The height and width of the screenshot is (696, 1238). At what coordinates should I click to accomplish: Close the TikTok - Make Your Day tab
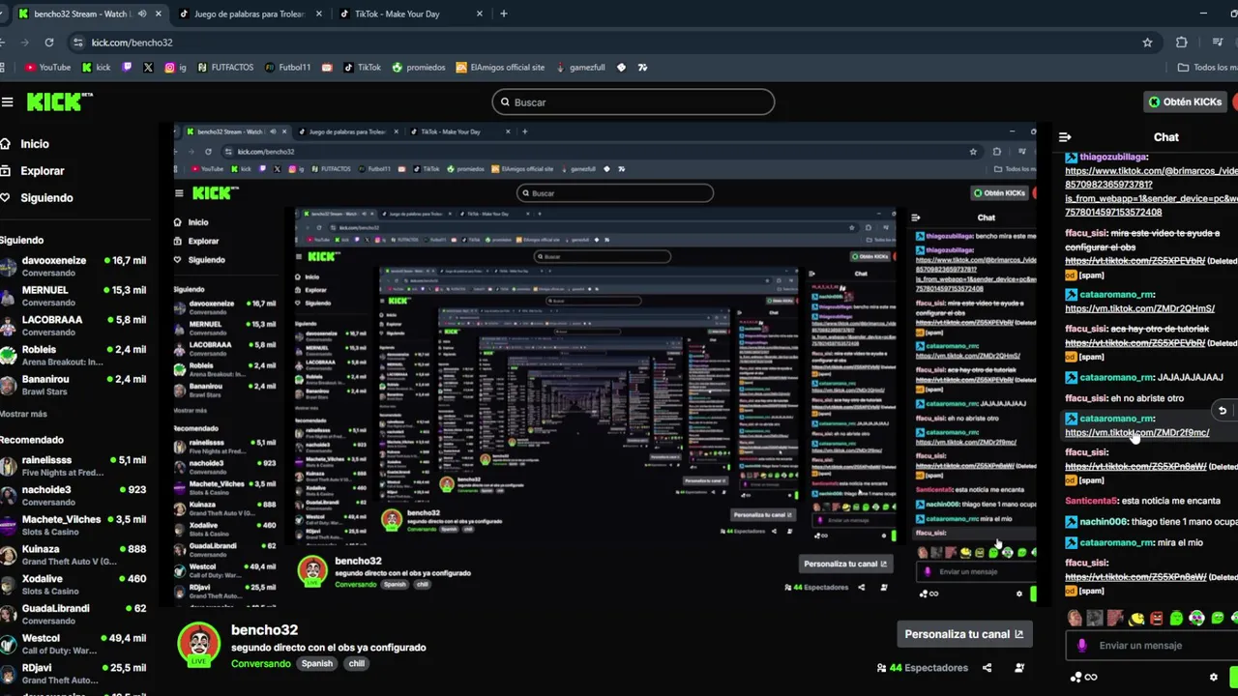479,14
